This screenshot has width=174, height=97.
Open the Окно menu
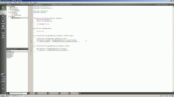click(31, 2)
